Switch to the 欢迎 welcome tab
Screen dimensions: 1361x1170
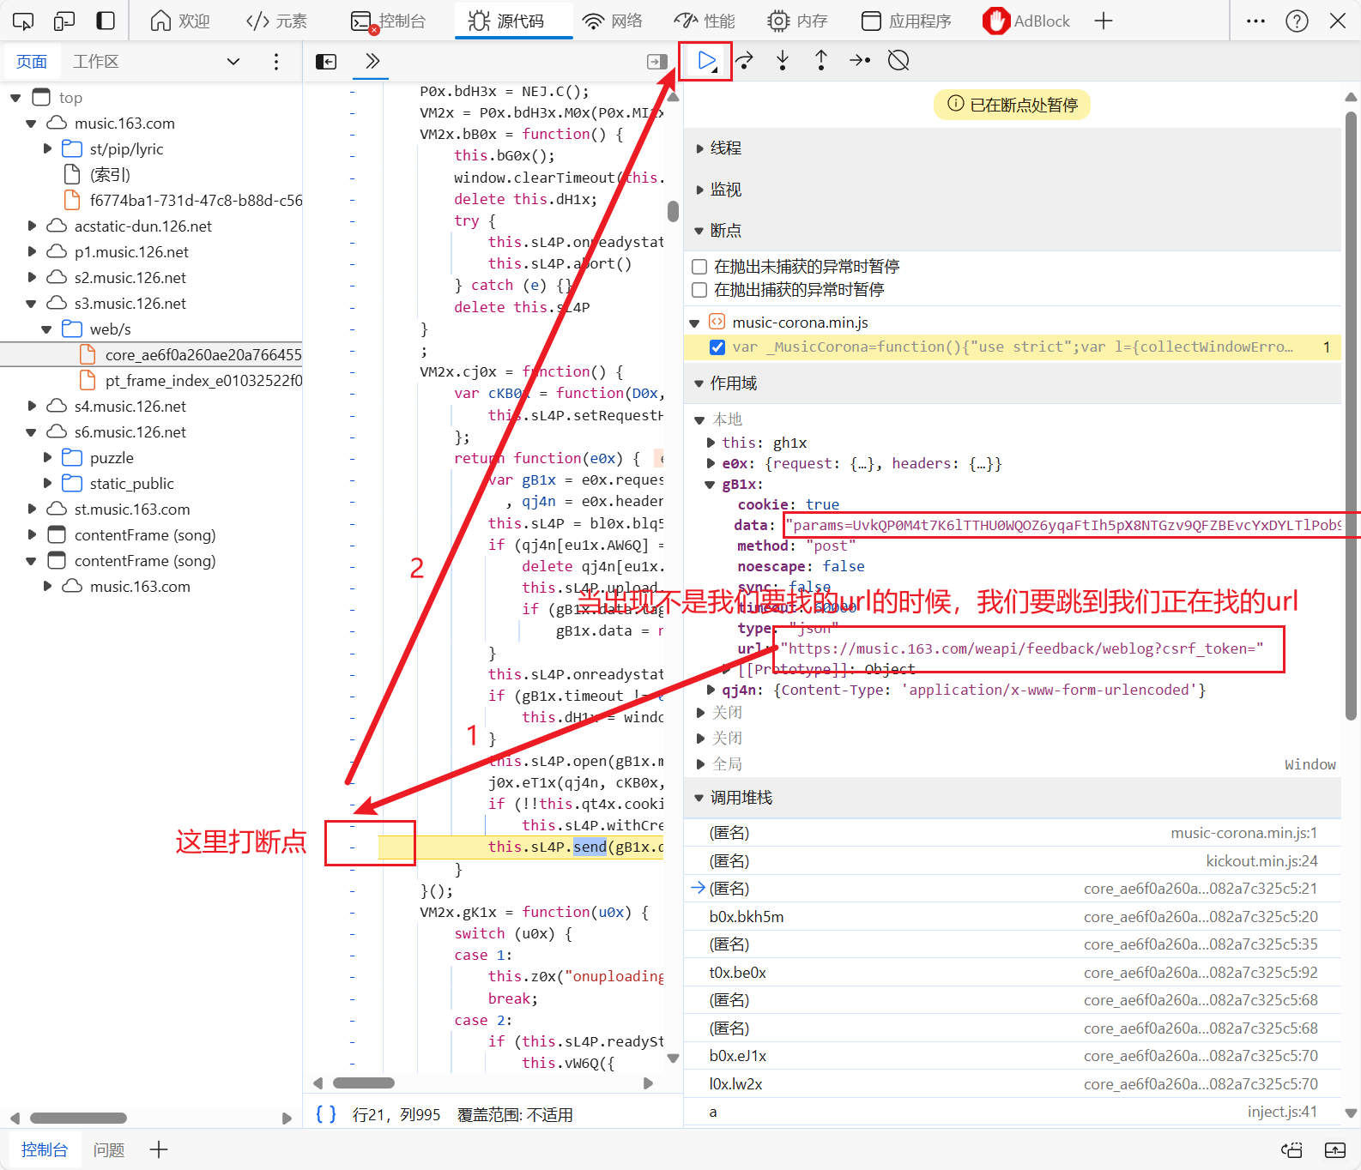pyautogui.click(x=179, y=21)
